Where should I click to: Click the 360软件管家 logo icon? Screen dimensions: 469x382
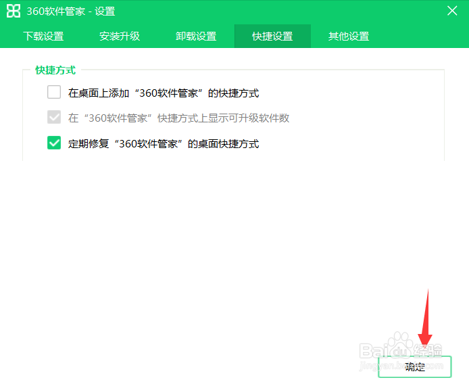point(14,11)
